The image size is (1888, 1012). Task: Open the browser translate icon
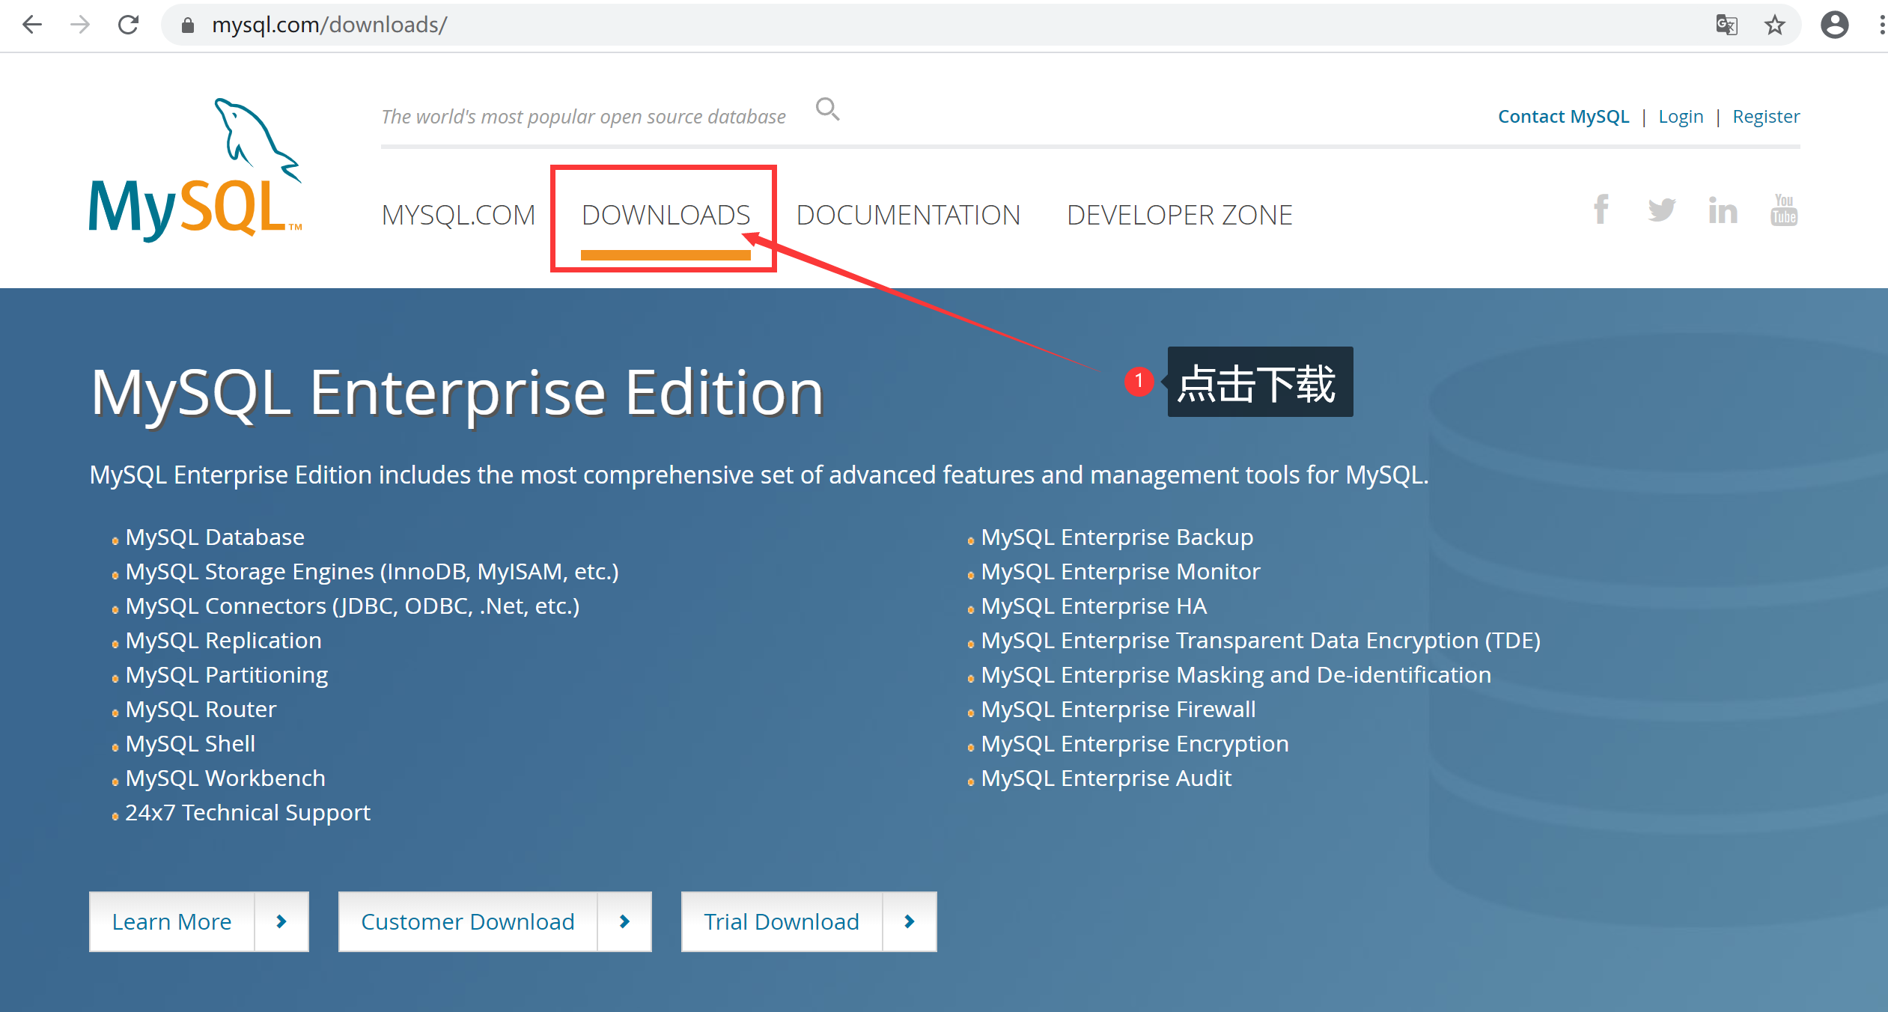click(1726, 25)
